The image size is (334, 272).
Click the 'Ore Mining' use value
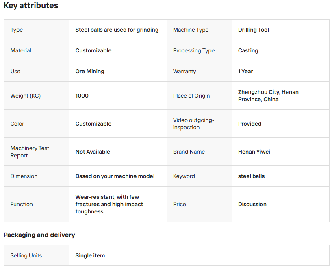click(90, 71)
